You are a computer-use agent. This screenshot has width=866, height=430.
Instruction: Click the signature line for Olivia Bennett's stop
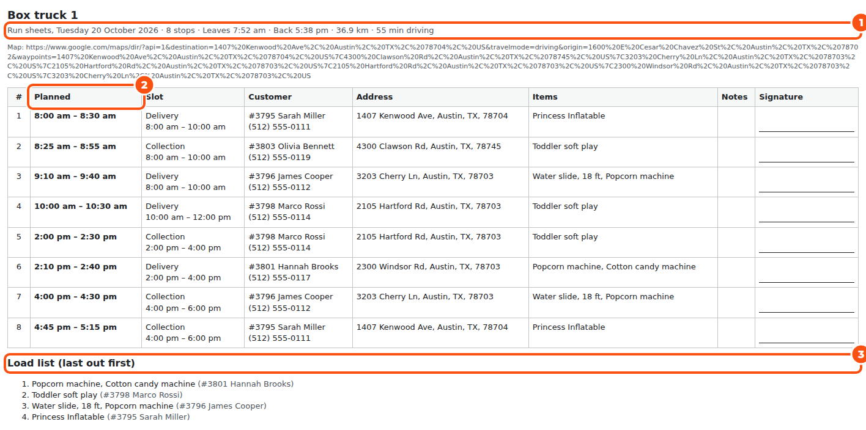(807, 161)
